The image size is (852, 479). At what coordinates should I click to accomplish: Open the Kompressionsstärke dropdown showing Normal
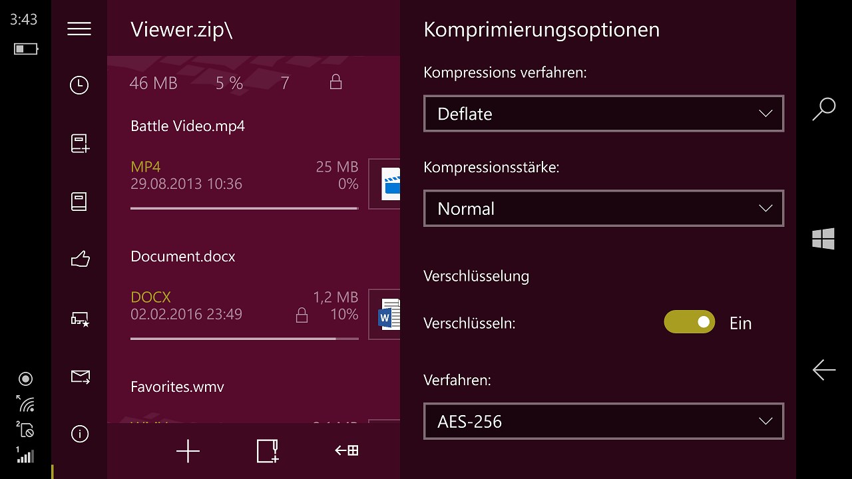tap(603, 208)
